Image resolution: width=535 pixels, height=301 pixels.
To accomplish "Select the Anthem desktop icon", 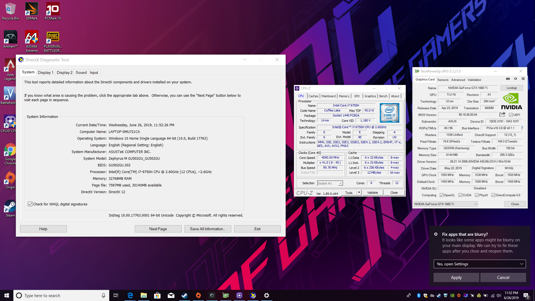I will 10,39.
